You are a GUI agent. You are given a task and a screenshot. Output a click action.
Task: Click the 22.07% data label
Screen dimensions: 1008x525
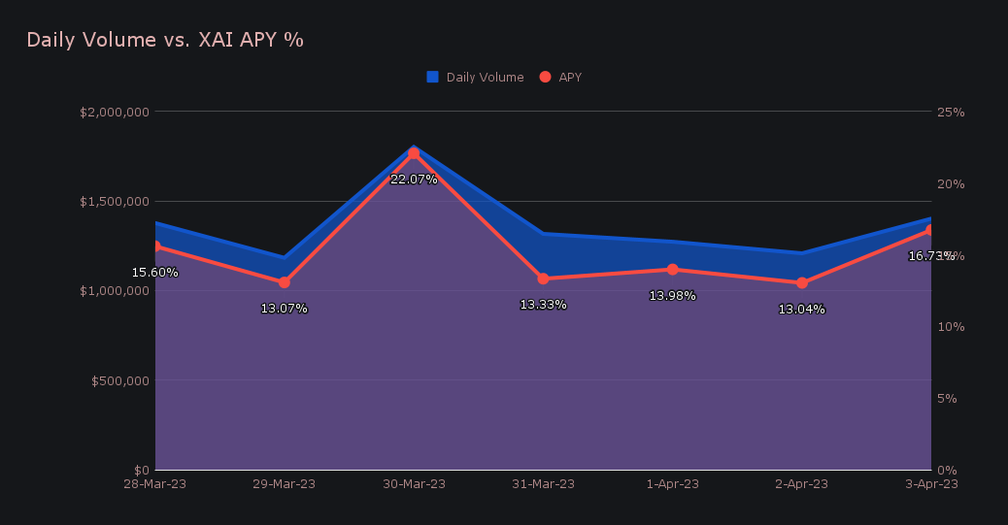tap(414, 180)
